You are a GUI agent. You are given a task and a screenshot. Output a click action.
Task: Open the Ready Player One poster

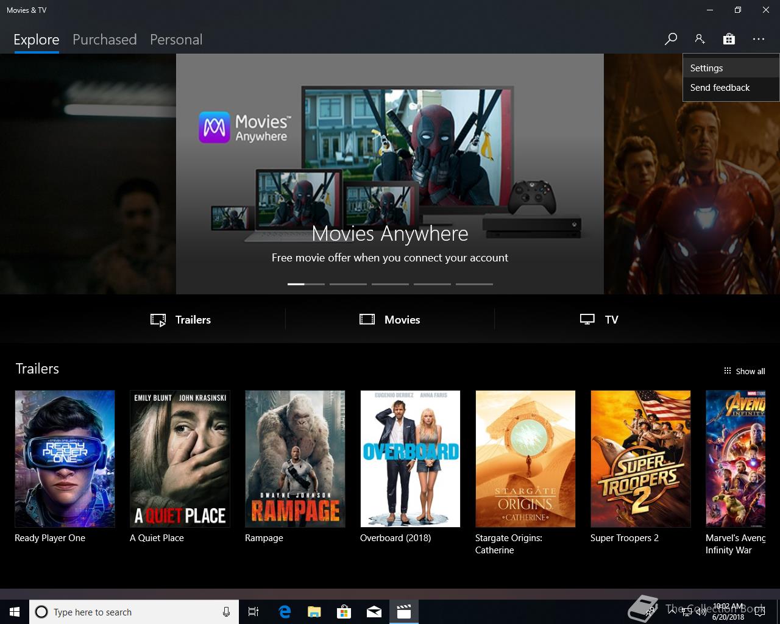[65, 459]
